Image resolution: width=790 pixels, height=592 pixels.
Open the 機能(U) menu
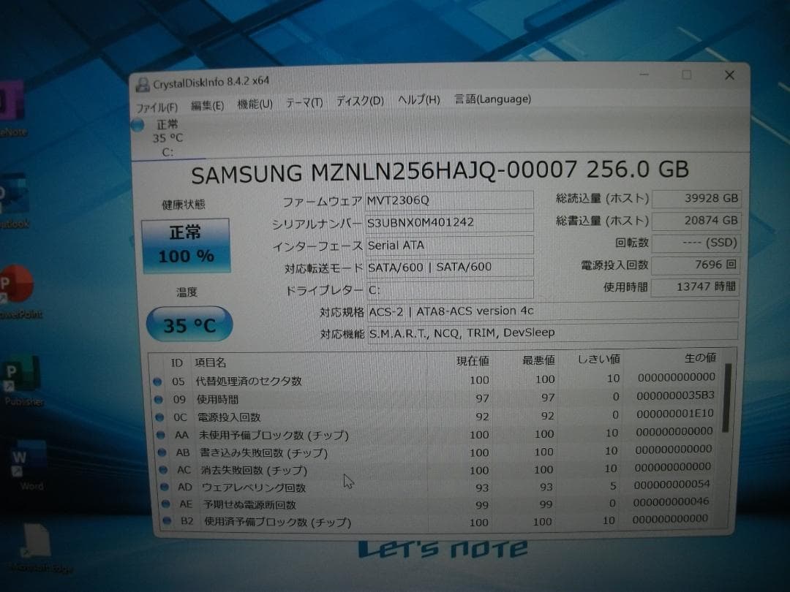coord(256,102)
